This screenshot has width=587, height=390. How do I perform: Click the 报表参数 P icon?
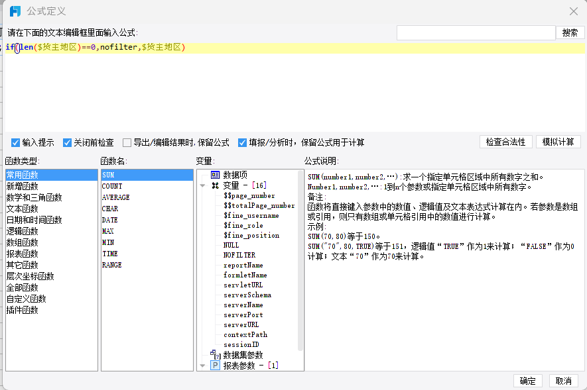(215, 366)
